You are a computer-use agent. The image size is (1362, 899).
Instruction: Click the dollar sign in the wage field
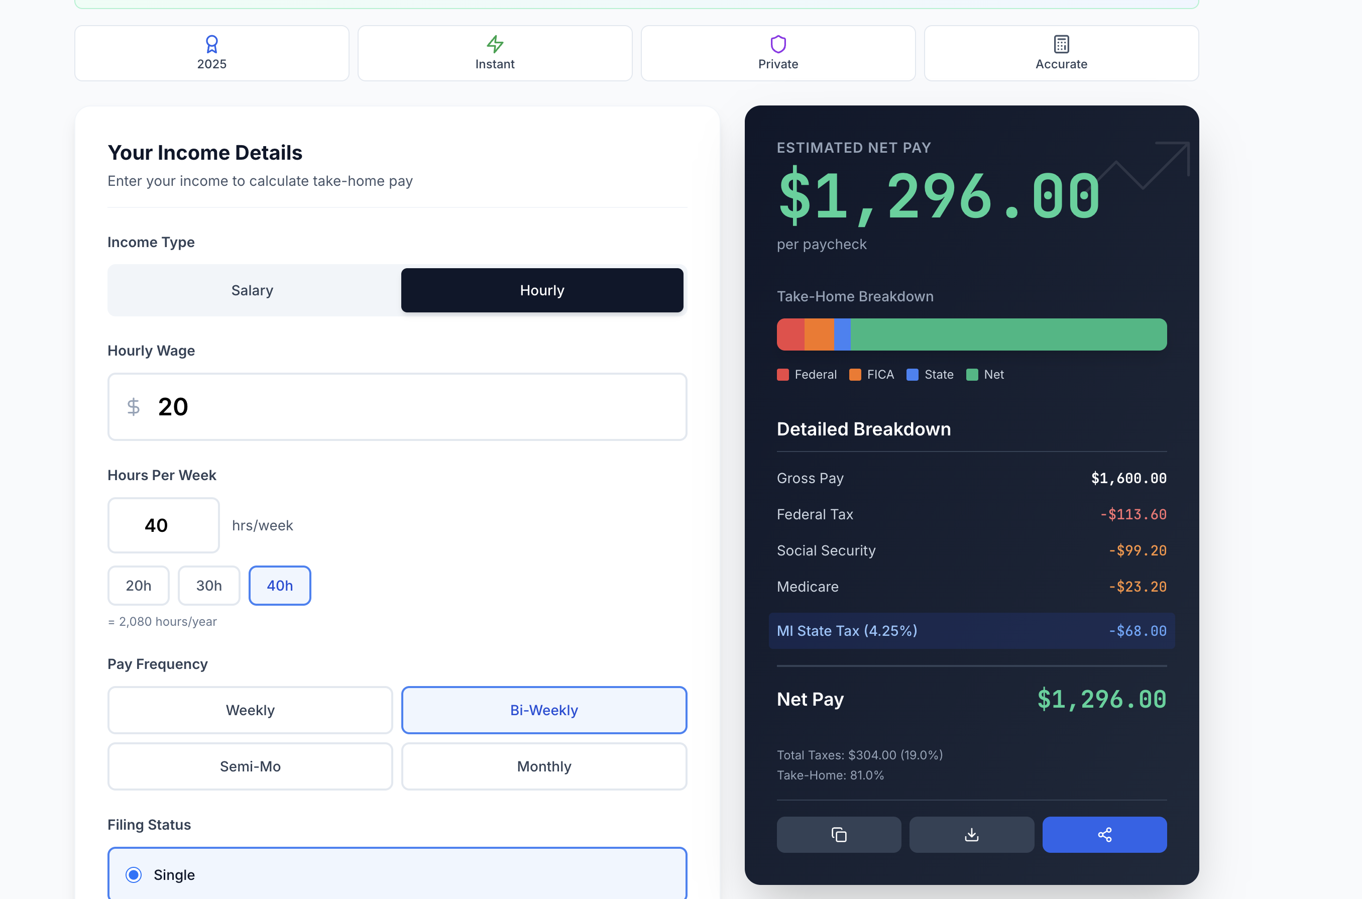(134, 407)
